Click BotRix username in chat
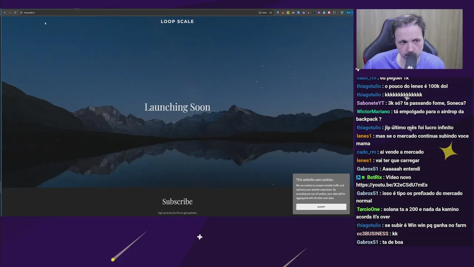Screen dimensions: 474x267 click(x=374, y=177)
